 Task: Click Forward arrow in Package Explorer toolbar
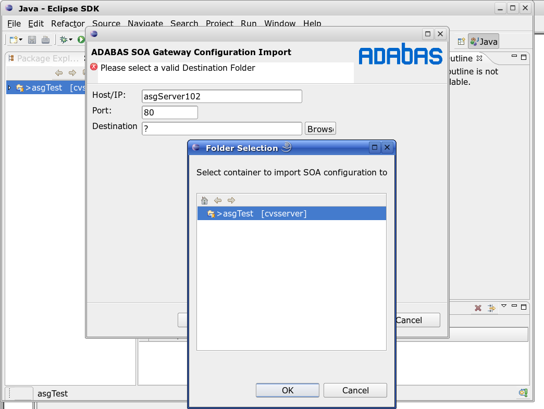coord(72,73)
